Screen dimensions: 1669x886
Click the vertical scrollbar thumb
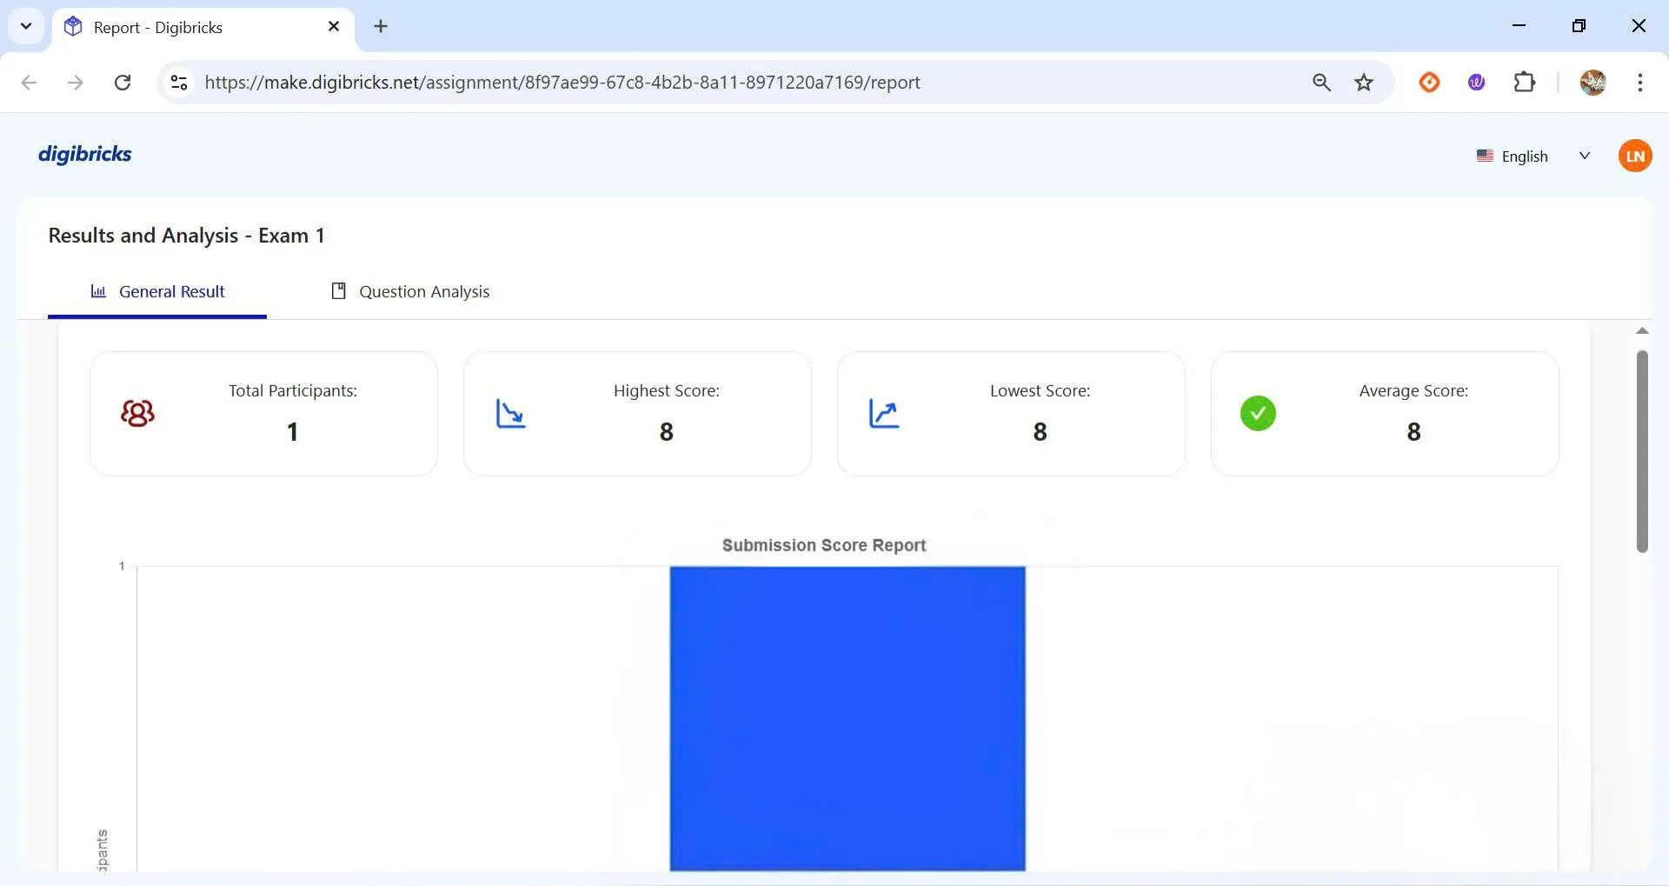[x=1641, y=450]
